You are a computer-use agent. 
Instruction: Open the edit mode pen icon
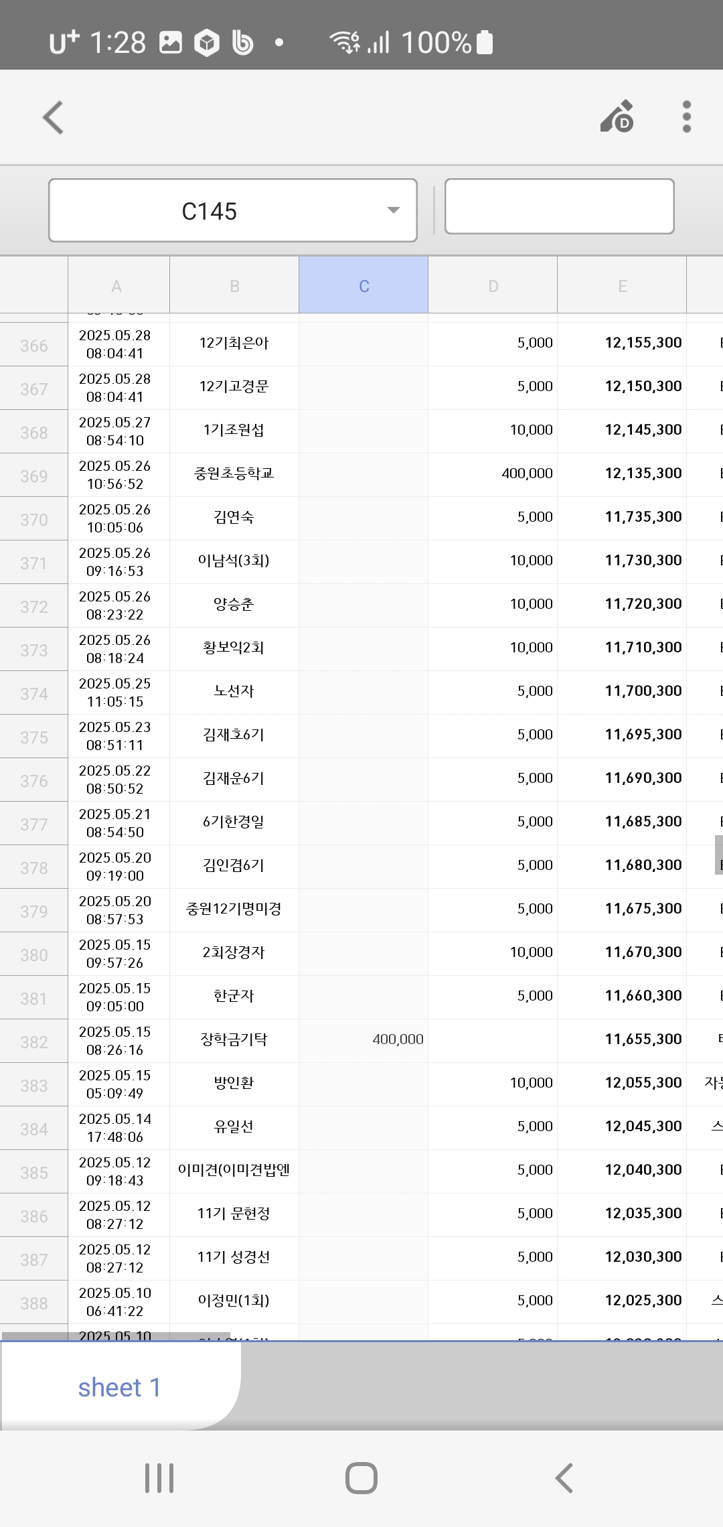[x=617, y=117]
